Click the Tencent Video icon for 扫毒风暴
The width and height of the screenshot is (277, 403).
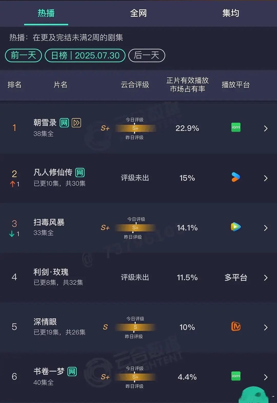(236, 227)
